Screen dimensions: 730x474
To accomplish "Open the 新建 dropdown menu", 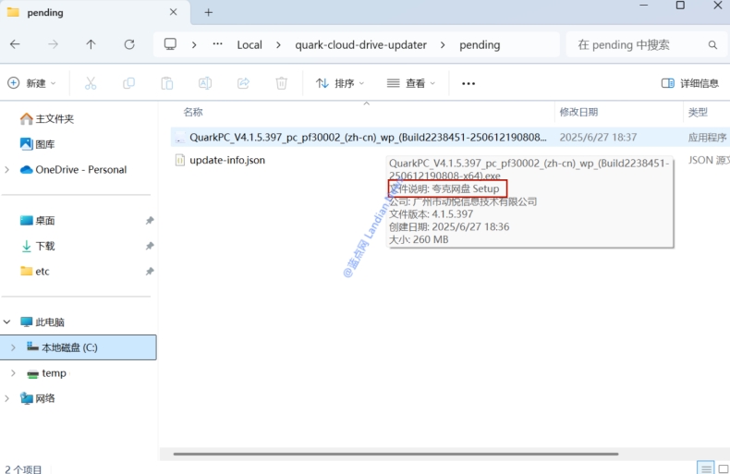I will (x=32, y=83).
